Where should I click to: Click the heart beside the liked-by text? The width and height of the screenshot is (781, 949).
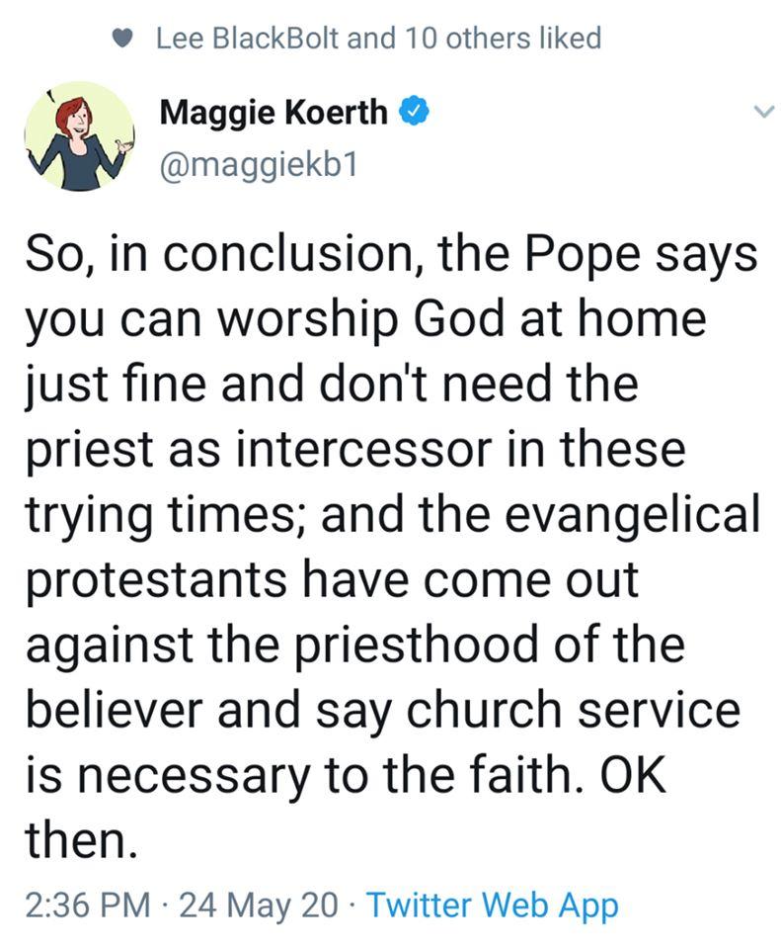[x=120, y=35]
